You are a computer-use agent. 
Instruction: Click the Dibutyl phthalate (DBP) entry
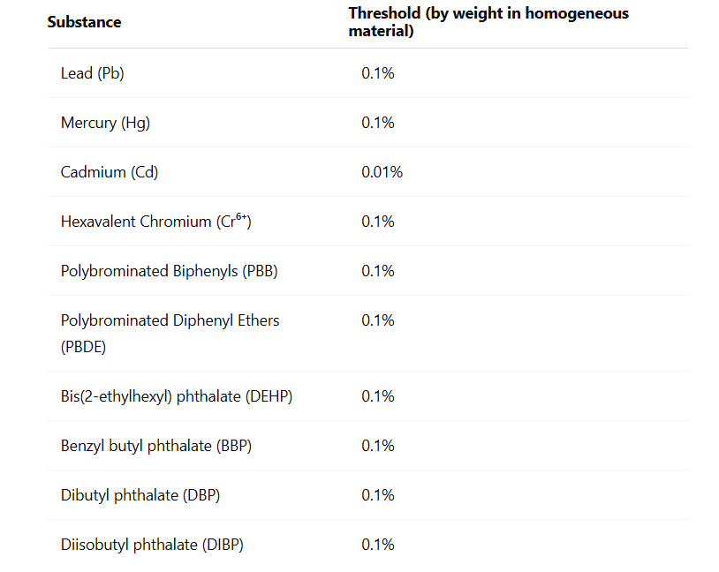(140, 495)
